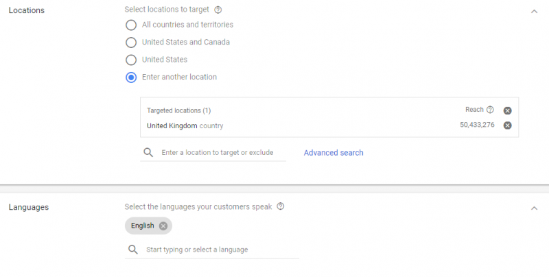Collapse the Locations section
Screen dimensions: 549x277
(x=534, y=12)
